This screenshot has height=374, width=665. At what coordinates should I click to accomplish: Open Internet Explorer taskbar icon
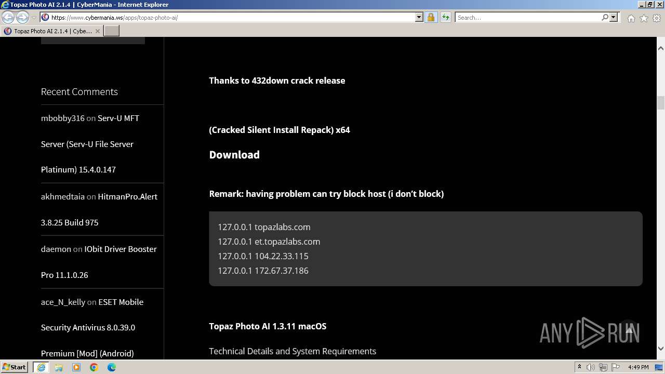click(x=41, y=367)
